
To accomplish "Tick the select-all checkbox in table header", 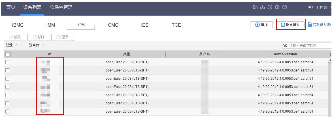I will click(7, 54).
